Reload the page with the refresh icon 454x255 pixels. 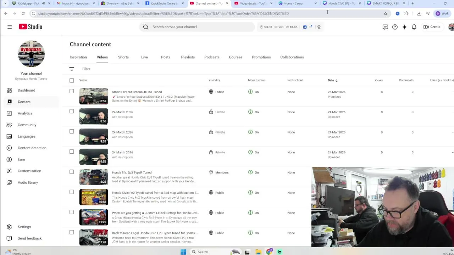pyautogui.click(x=23, y=13)
